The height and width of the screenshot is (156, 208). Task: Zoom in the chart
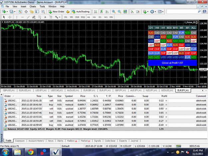tap(114, 12)
